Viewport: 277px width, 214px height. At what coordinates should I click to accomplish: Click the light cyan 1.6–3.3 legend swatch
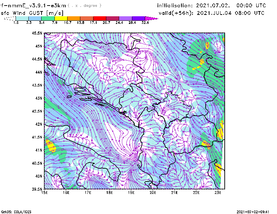click(22, 18)
